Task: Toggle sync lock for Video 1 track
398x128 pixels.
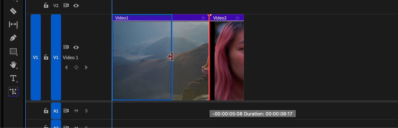Action: point(66,47)
